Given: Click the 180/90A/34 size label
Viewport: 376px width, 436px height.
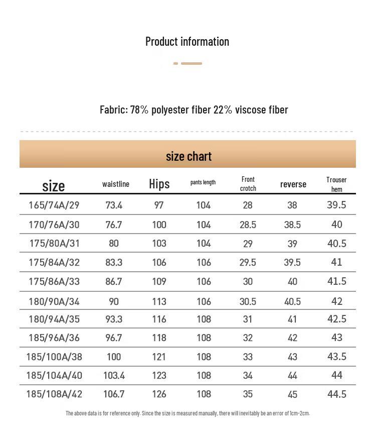Looking at the screenshot, I should [x=54, y=301].
